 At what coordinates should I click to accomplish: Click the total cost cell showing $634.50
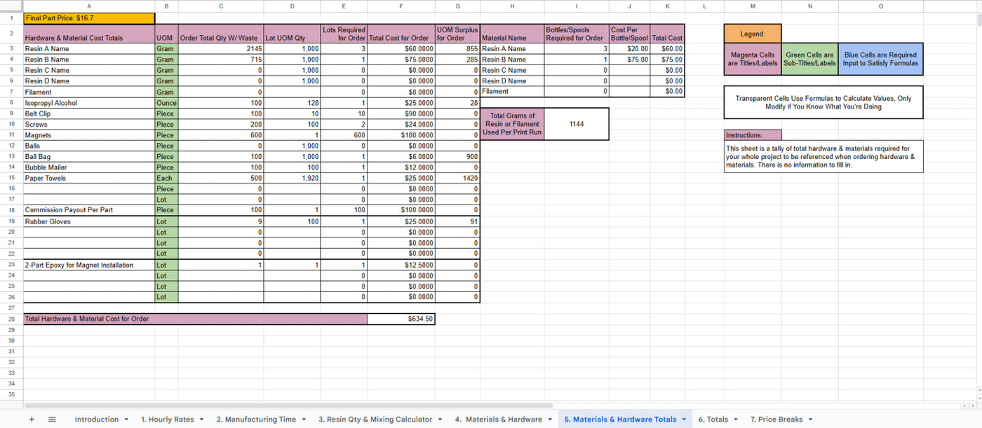pos(401,319)
